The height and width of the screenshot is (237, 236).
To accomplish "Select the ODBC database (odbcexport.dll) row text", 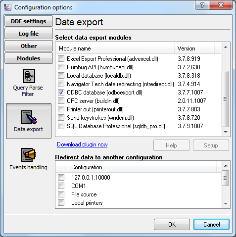I will [x=104, y=93].
